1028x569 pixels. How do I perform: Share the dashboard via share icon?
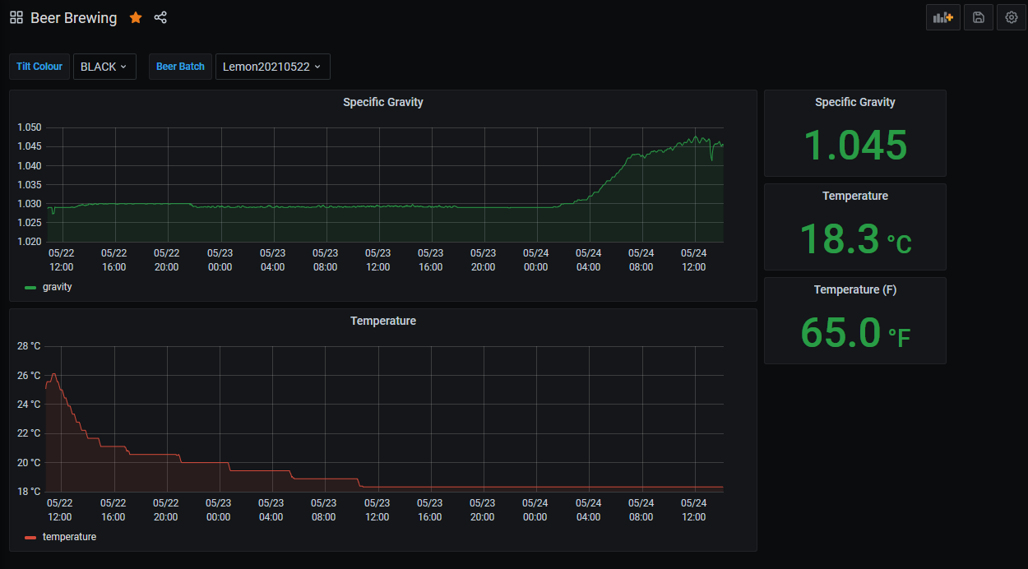click(160, 17)
